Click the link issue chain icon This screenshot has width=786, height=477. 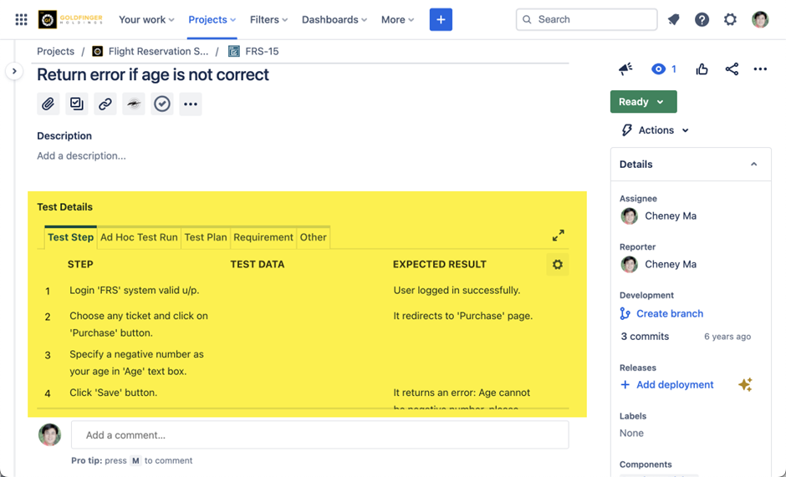[105, 104]
